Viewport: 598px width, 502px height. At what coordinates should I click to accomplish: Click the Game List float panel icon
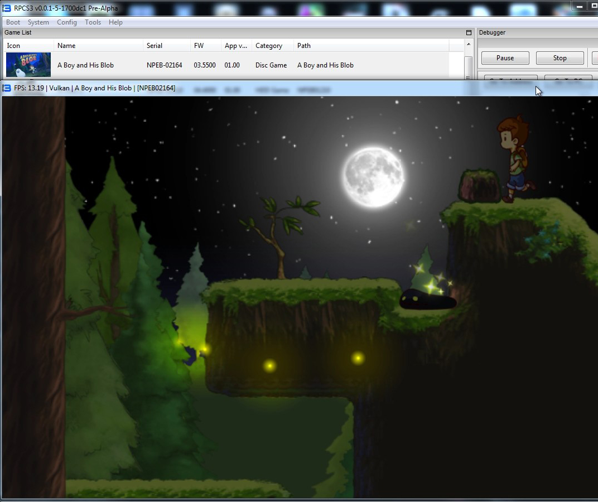[469, 33]
